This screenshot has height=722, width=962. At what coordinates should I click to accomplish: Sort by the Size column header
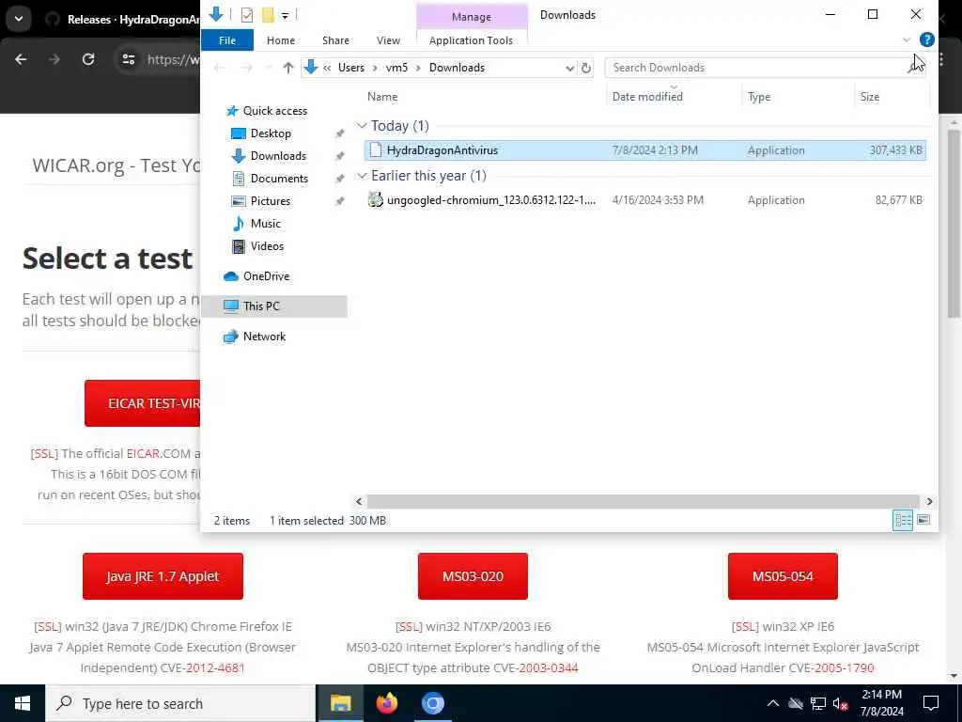click(x=869, y=97)
